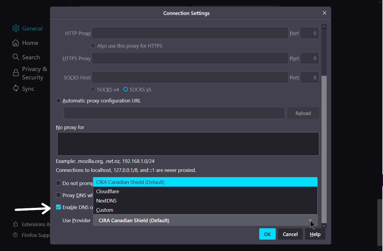
Task: Open Privacy & Security lock icon
Action: click(16, 73)
